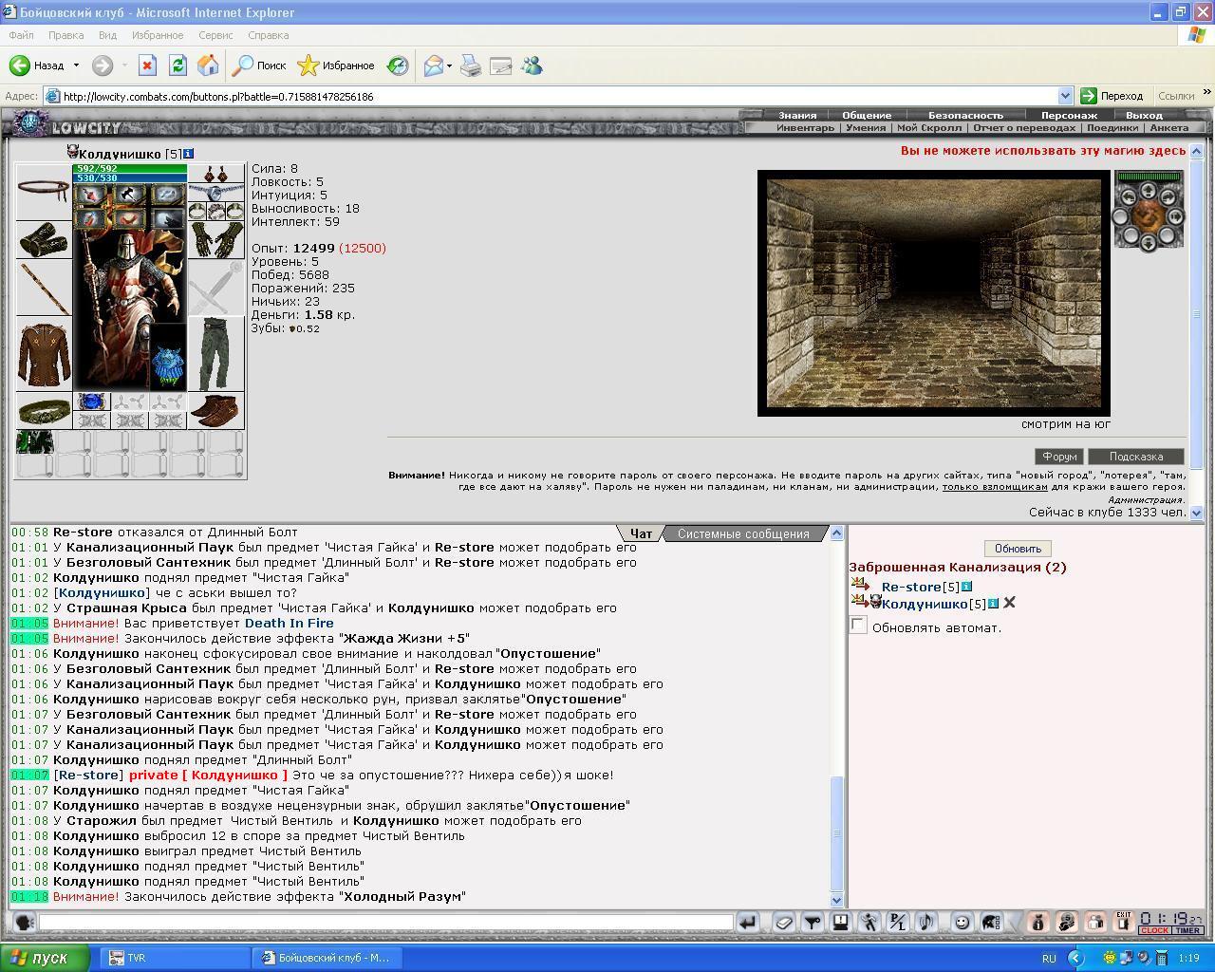The height and width of the screenshot is (972, 1215).
Task: Click the equipped earrings slot
Action: click(216, 174)
